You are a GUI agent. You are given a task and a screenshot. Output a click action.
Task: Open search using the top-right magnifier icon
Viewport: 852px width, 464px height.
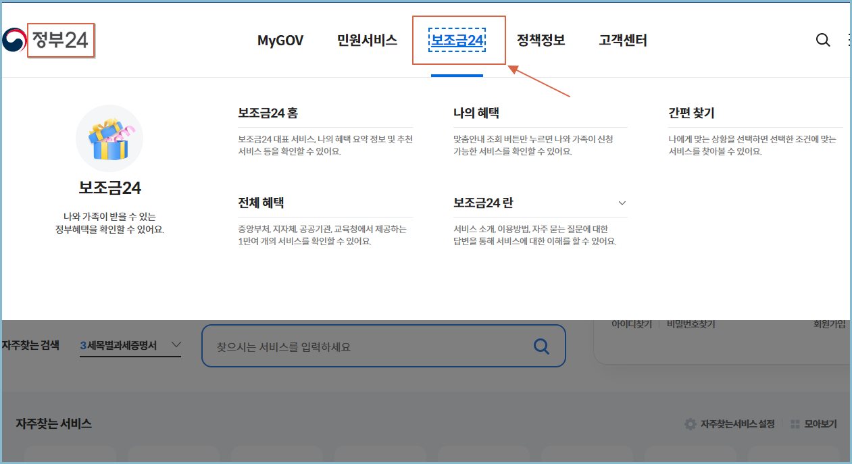[x=823, y=40]
